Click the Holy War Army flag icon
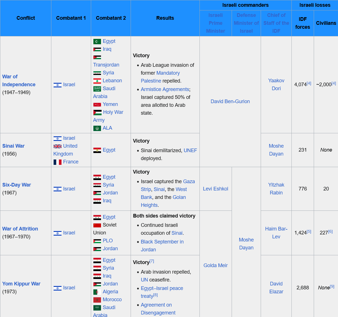338x317 pixels. click(97, 112)
